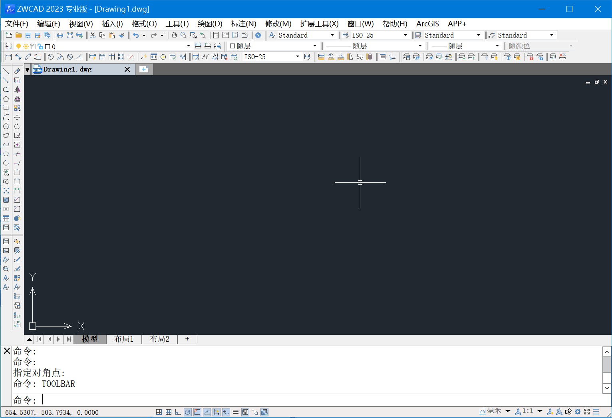Toggle dynamic input in status bar
This screenshot has height=418, width=612.
click(226, 412)
